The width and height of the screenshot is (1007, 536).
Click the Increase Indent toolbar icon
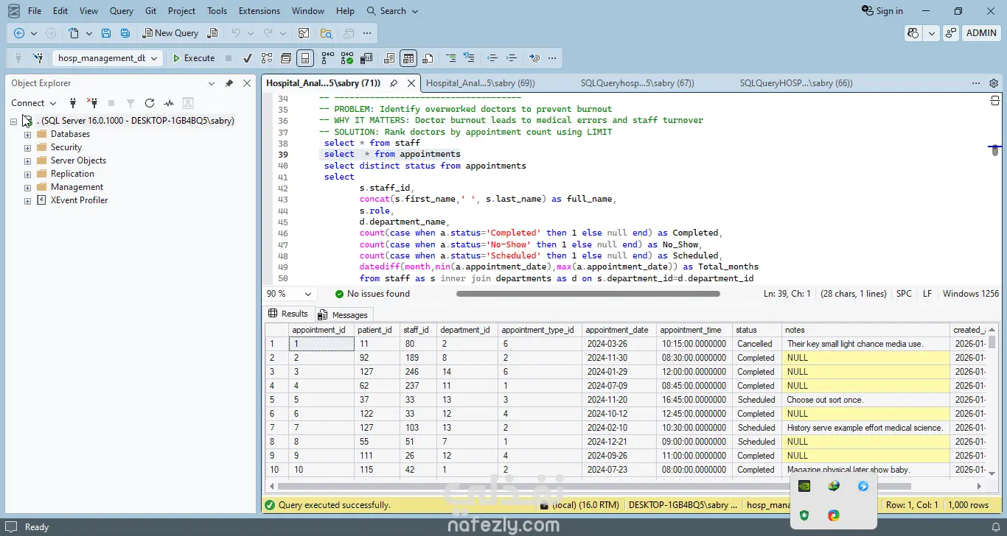click(512, 58)
